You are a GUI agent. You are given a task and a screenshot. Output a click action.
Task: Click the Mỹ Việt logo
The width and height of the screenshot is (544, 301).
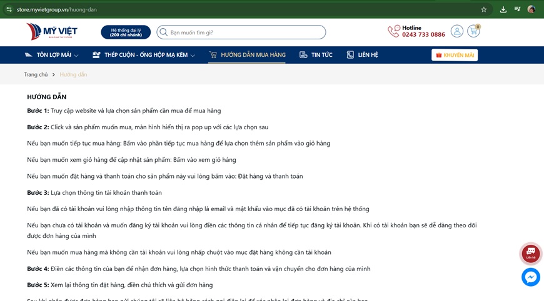52,31
